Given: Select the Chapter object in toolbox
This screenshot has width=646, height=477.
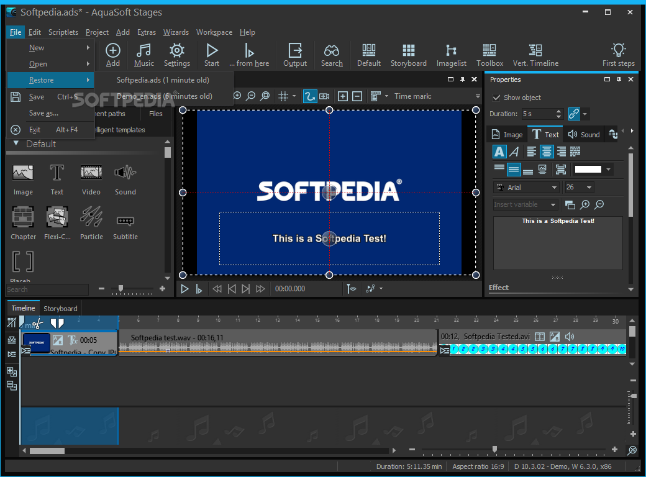Looking at the screenshot, I should [x=23, y=224].
